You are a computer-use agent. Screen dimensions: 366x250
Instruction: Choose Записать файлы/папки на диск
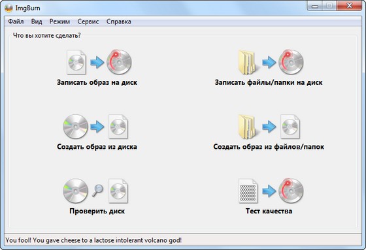pos(269,82)
